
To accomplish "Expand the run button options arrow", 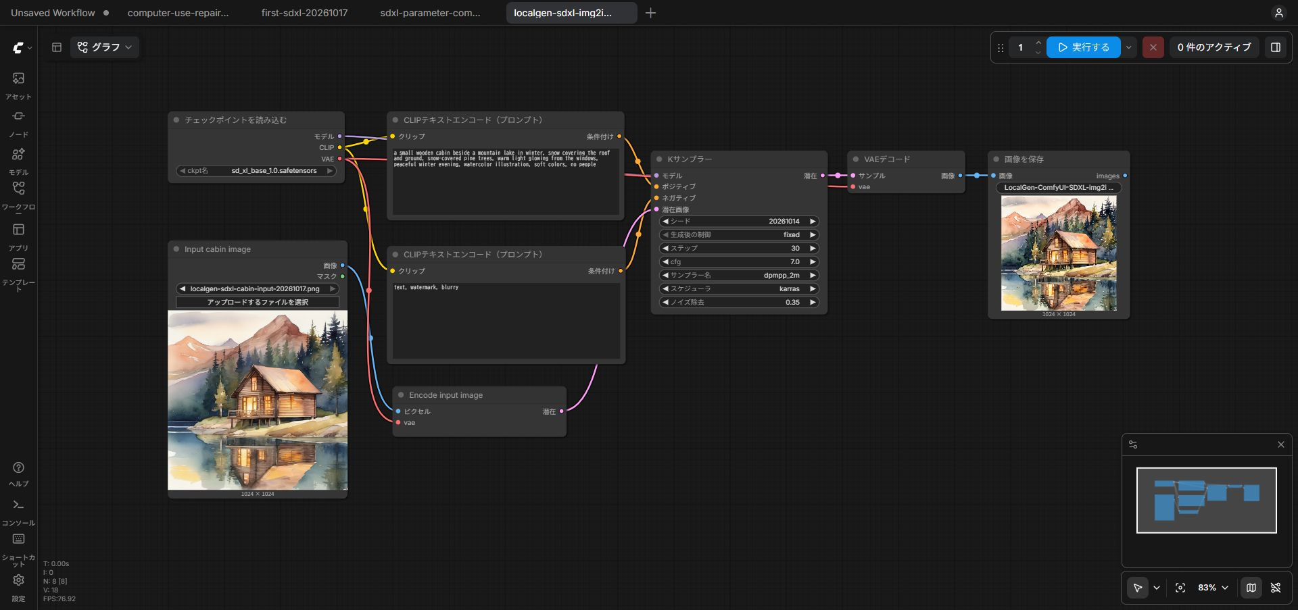I will 1128,47.
